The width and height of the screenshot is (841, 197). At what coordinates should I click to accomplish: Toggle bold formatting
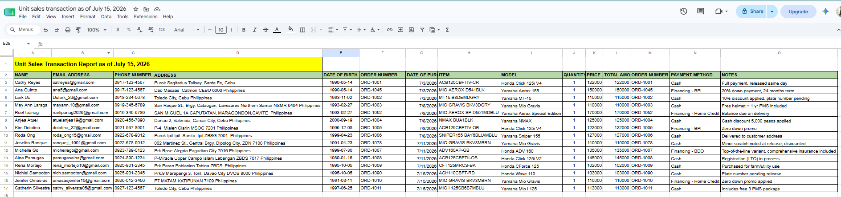coord(244,30)
